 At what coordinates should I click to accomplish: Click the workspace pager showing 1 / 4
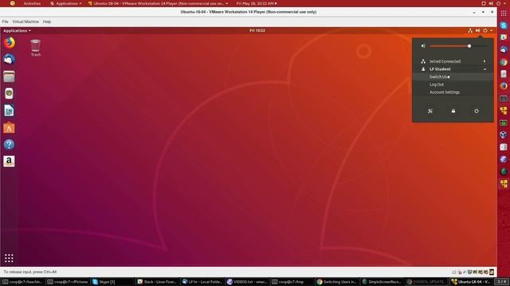point(501,281)
